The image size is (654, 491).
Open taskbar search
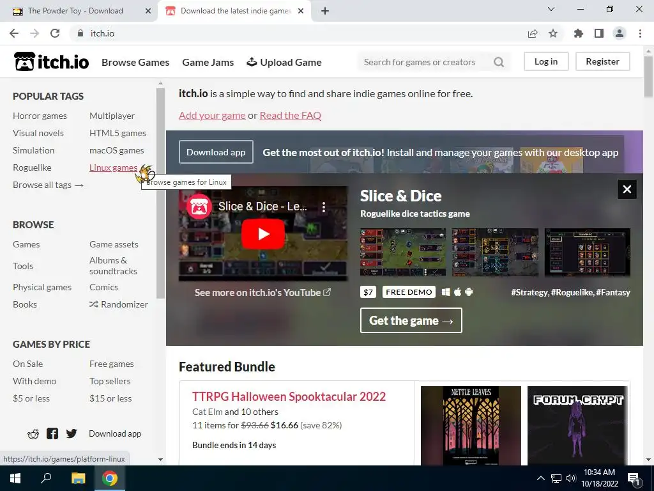[46, 478]
